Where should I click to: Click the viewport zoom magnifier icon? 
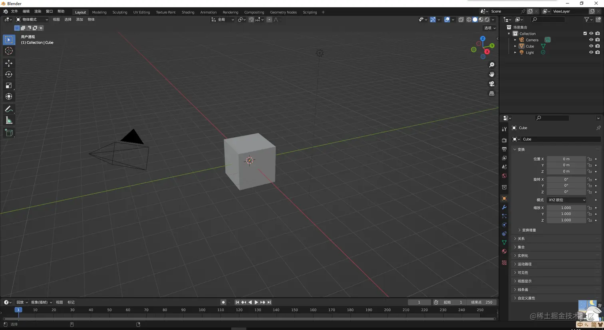tap(492, 65)
